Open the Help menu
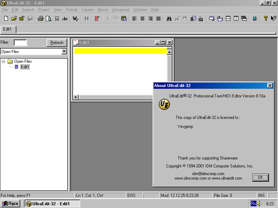 (155, 10)
